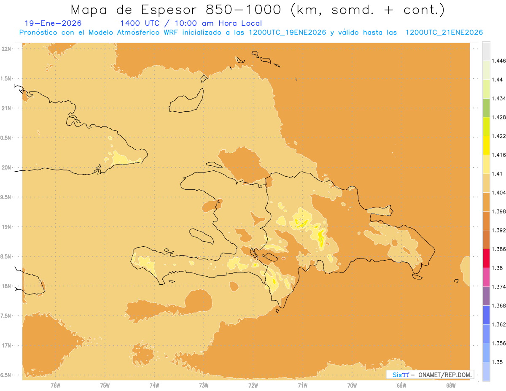Click the "72W" longitude axis label
Image resolution: width=506 pixels, height=391 pixels.
click(x=253, y=385)
